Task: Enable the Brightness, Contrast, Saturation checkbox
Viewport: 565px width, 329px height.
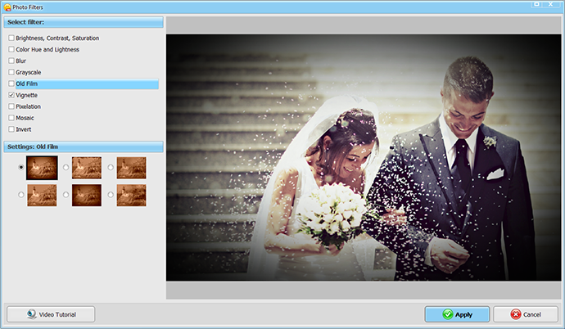Action: click(x=11, y=38)
